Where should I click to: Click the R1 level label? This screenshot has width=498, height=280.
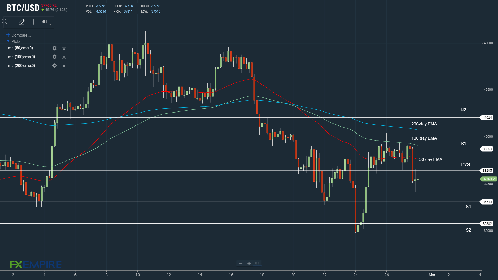coord(463,143)
